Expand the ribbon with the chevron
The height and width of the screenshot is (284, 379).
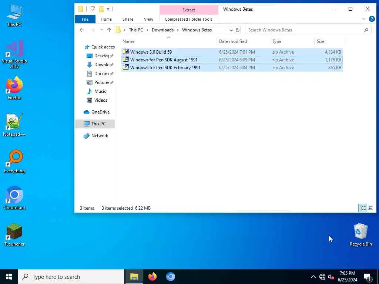coord(364,19)
